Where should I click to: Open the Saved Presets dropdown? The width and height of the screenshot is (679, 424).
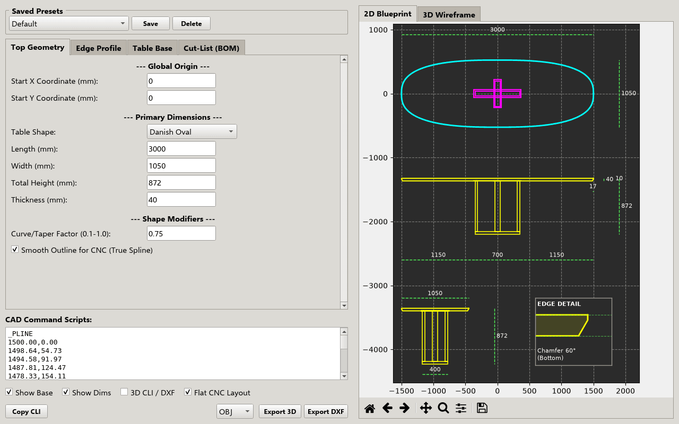click(69, 23)
